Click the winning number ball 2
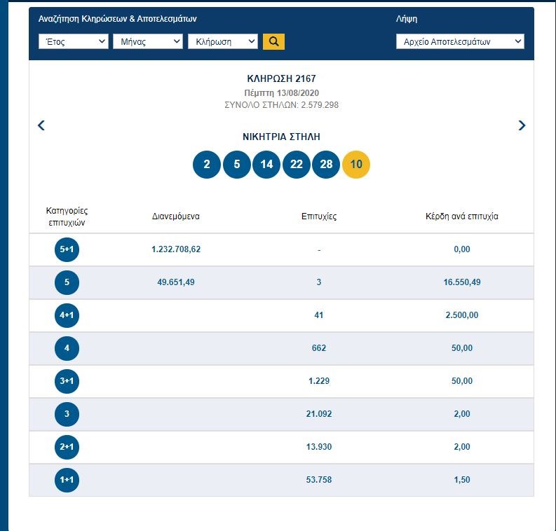This screenshot has height=531, width=556. 207,165
